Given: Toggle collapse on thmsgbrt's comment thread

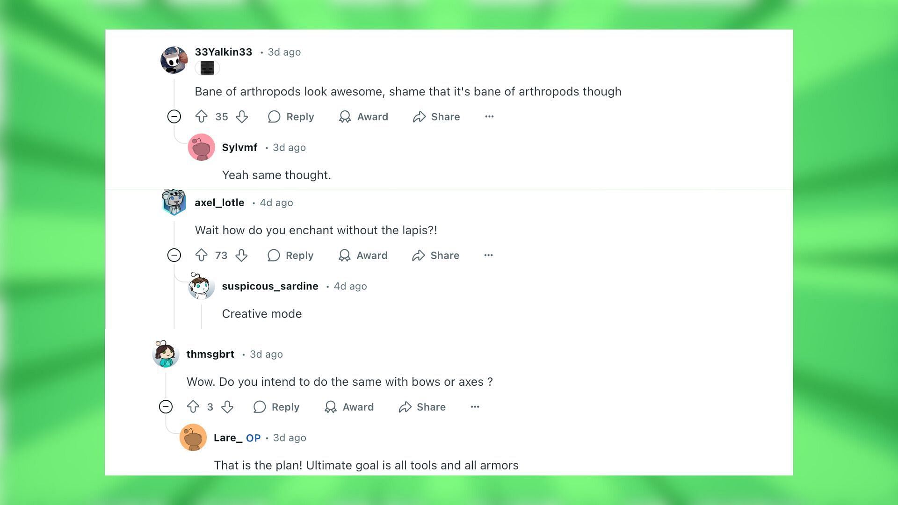Looking at the screenshot, I should tap(165, 407).
